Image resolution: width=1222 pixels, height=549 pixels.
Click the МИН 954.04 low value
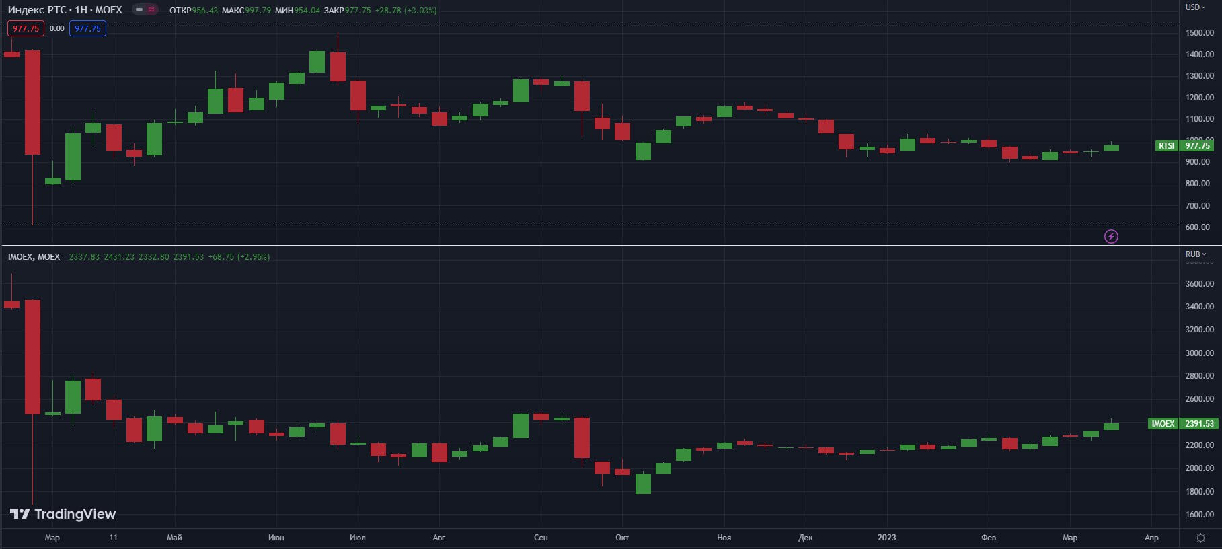[x=298, y=11]
